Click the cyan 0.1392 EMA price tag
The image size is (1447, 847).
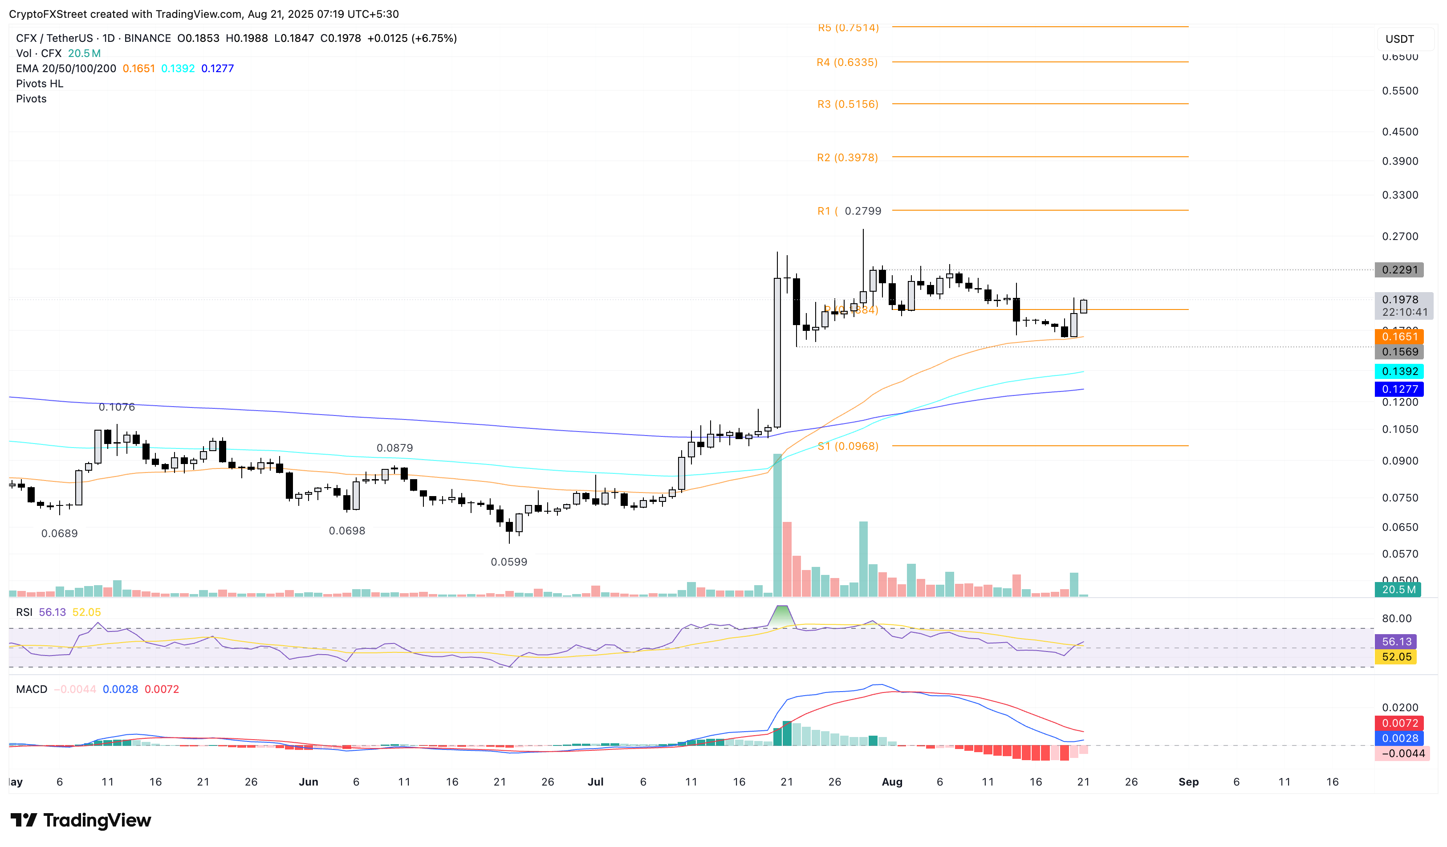coord(1399,371)
